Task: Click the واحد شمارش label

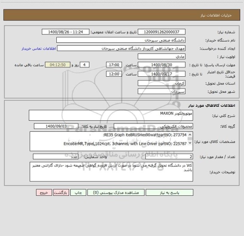Action: click(x=95, y=157)
